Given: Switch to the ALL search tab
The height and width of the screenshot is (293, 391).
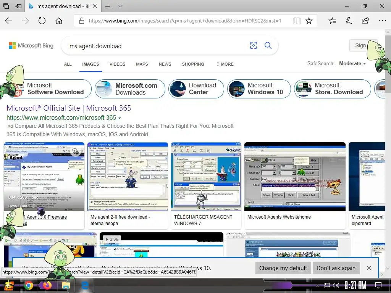Looking at the screenshot, I should [68, 64].
